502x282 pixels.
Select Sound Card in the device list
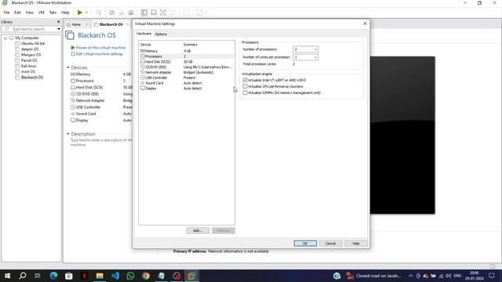tap(187, 83)
